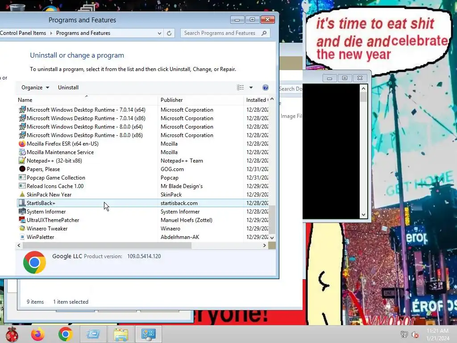Click the Desktop Runtime 8.0.0 (x64) row icon

click(22, 126)
